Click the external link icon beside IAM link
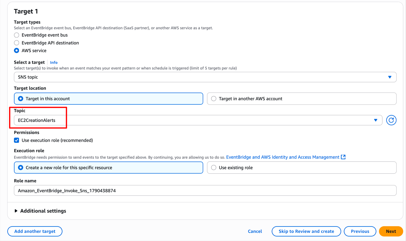The height and width of the screenshot is (241, 406). pos(343,157)
